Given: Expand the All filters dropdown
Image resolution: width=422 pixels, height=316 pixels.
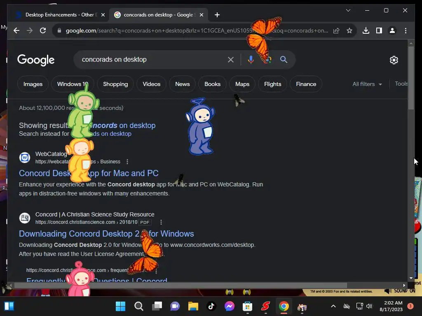Looking at the screenshot, I should point(367,84).
